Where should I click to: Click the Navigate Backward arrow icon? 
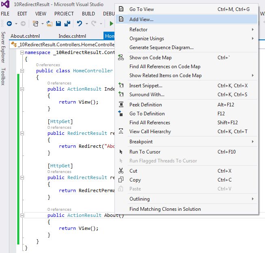9,24
